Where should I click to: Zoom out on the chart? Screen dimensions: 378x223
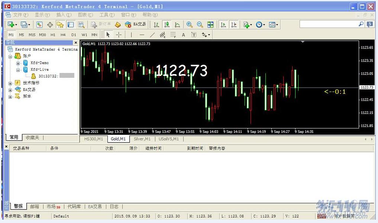coord(200,24)
